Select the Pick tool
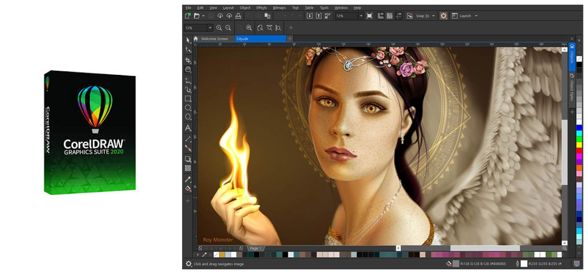The image size is (588, 274). [x=188, y=40]
